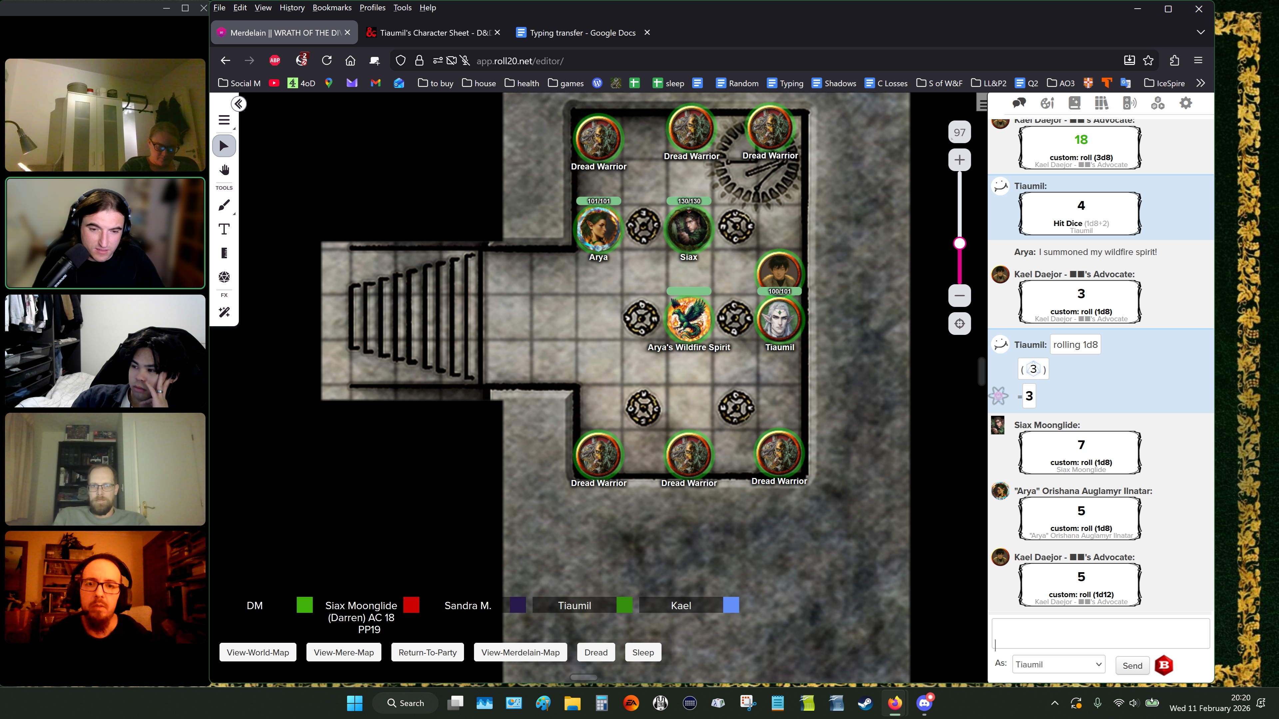The image size is (1279, 719).
Task: Expand the browser tab list chevron
Action: [x=1200, y=32]
